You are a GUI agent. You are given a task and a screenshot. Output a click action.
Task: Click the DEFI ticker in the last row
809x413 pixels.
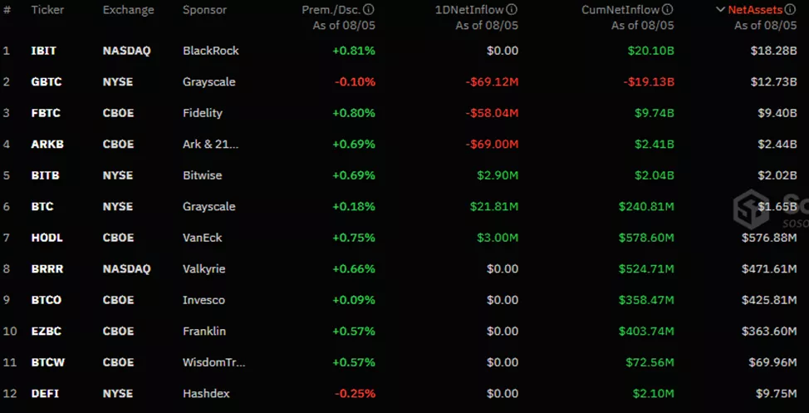(45, 394)
